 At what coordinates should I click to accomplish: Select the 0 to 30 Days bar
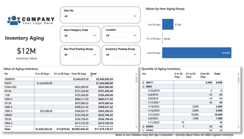coord(168,24)
